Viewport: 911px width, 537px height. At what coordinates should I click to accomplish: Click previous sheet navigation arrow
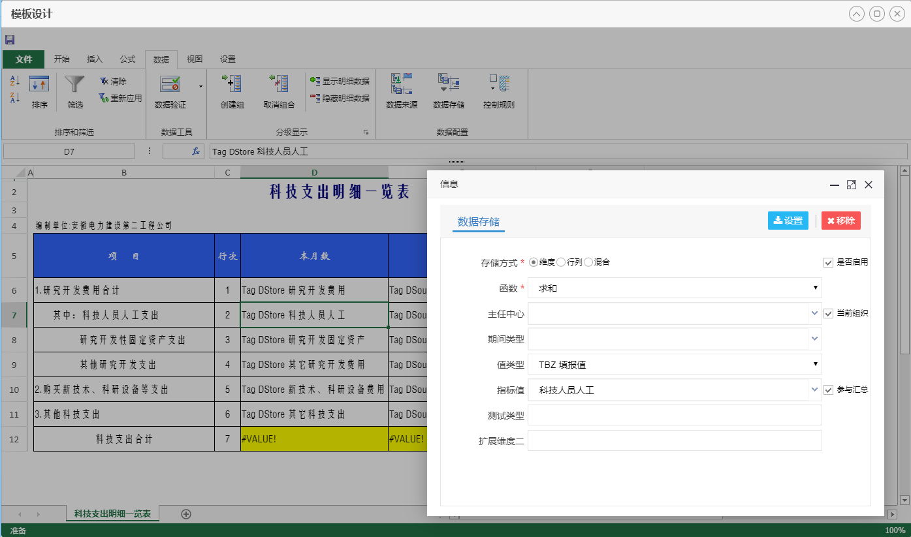(x=20, y=514)
